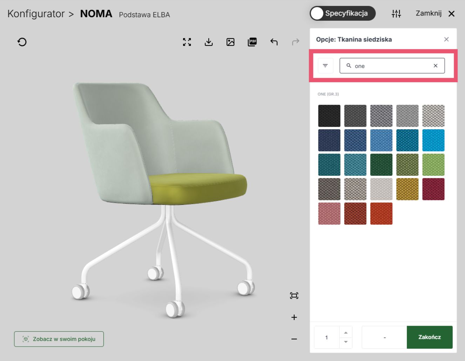Close the configurator with Zamknij

point(435,13)
